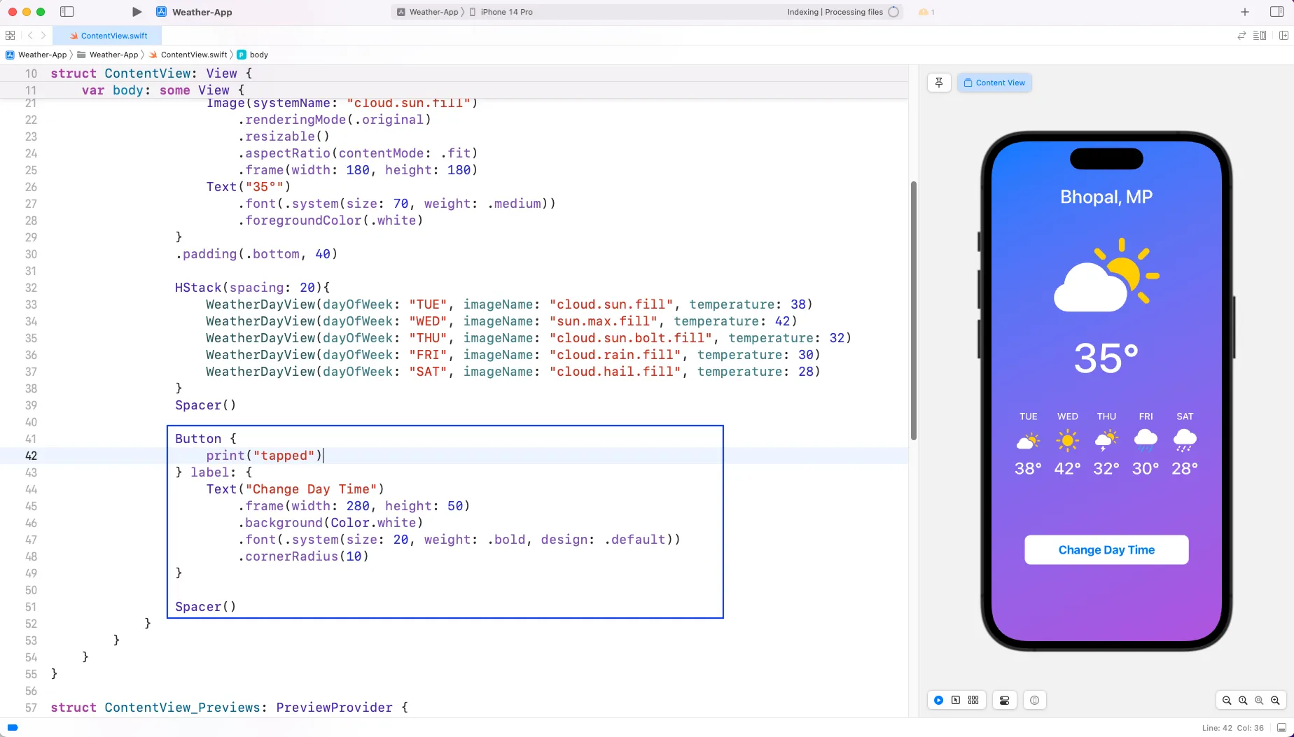Select SAT hail icon in preview
1294x737 pixels.
click(x=1185, y=441)
